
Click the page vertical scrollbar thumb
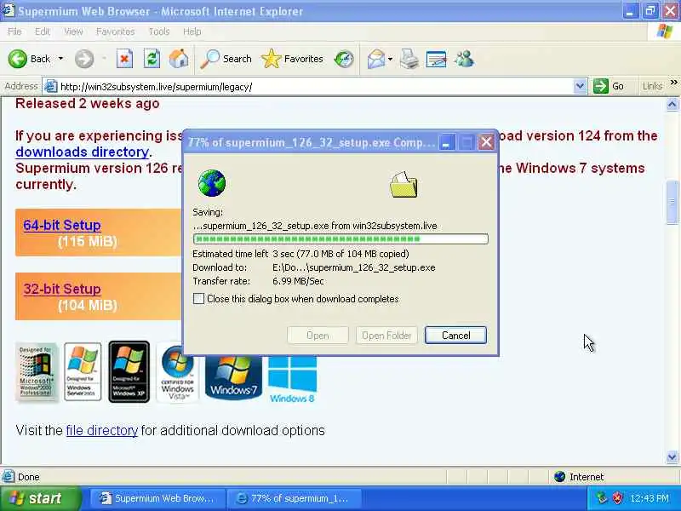[672, 203]
